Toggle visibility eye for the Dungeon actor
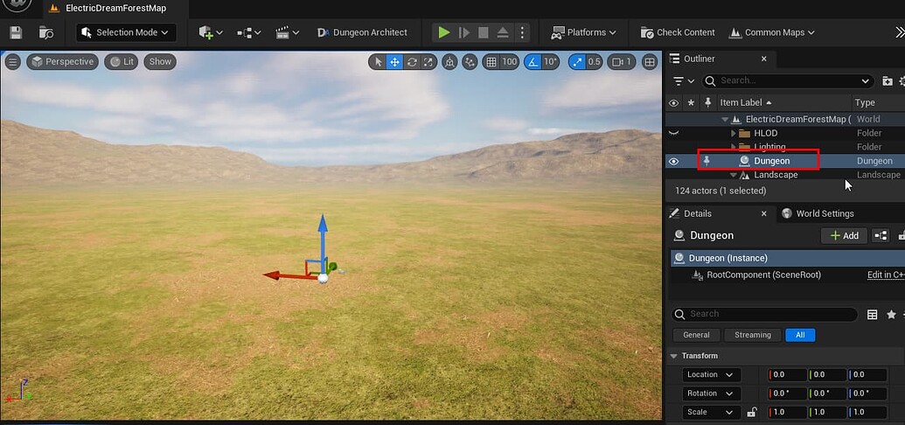Screen dimensions: 905x425 pos(673,161)
